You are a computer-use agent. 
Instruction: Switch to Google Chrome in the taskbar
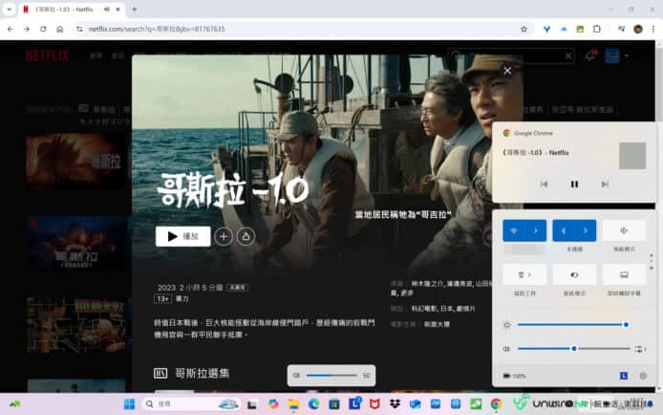(x=497, y=404)
